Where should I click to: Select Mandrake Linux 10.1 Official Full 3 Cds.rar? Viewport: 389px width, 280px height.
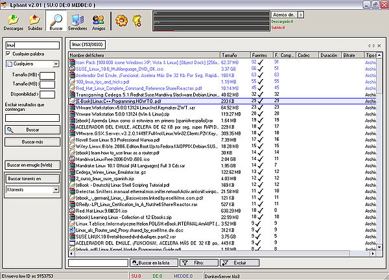(222, 166)
